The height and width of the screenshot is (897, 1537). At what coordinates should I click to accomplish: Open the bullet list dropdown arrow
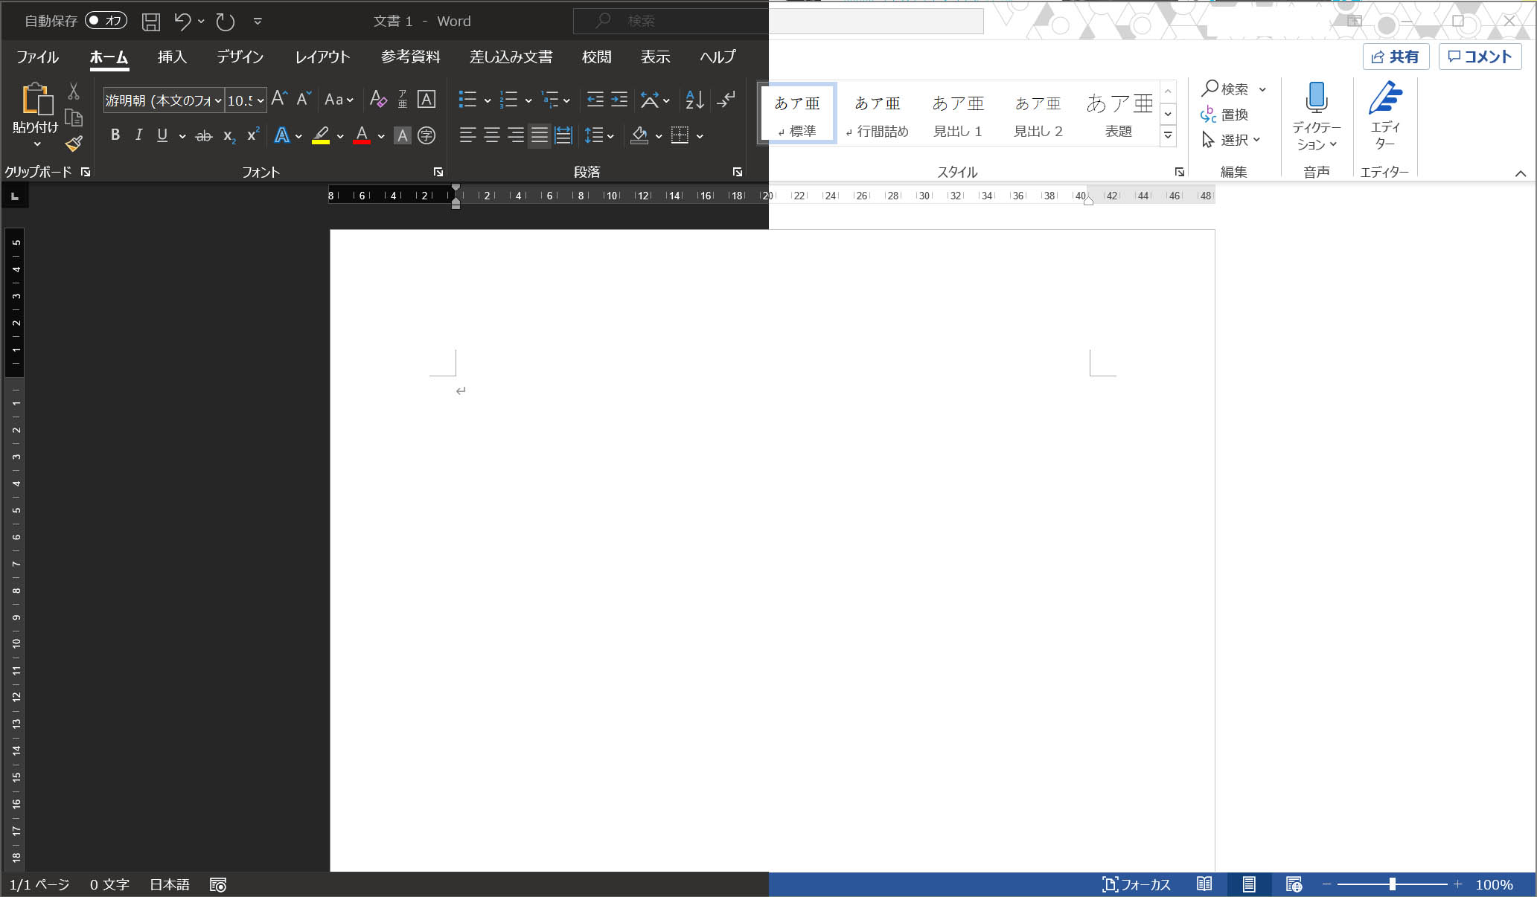click(488, 100)
